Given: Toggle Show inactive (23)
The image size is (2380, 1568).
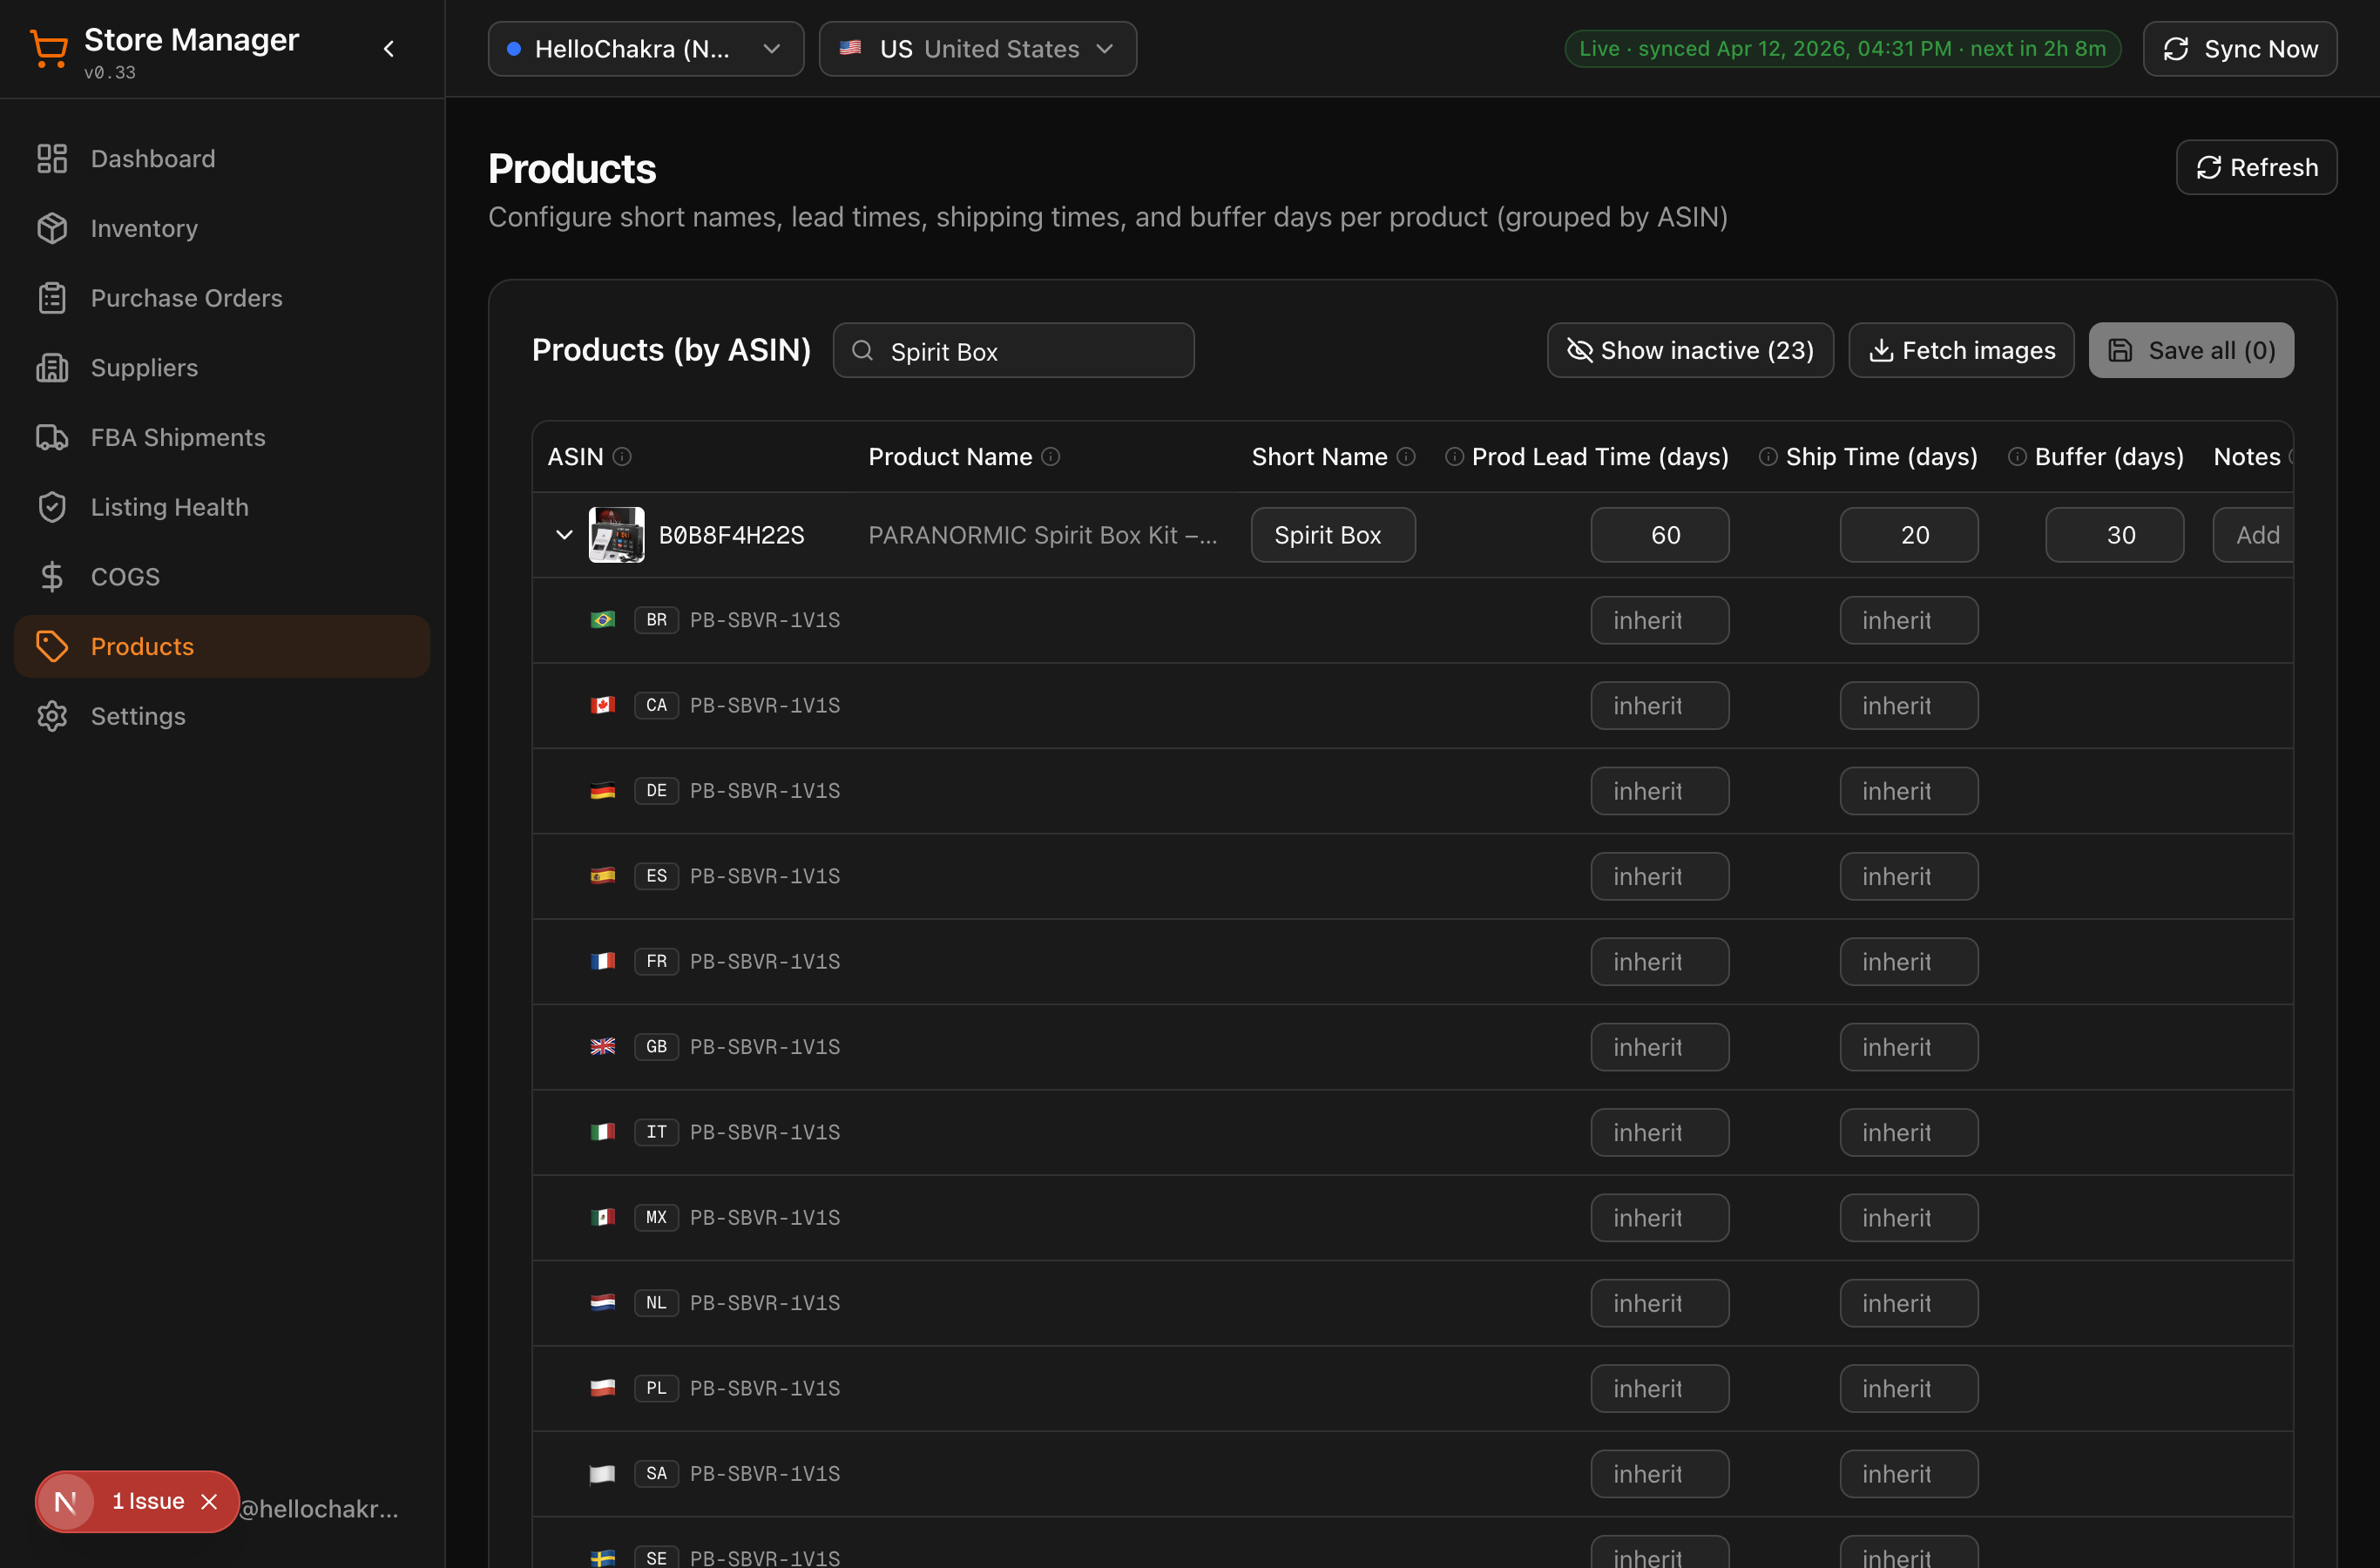Looking at the screenshot, I should click(1690, 350).
